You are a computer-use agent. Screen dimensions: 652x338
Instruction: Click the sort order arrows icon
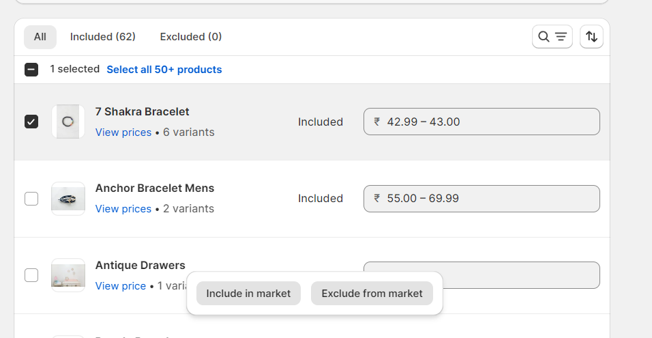[x=591, y=37]
